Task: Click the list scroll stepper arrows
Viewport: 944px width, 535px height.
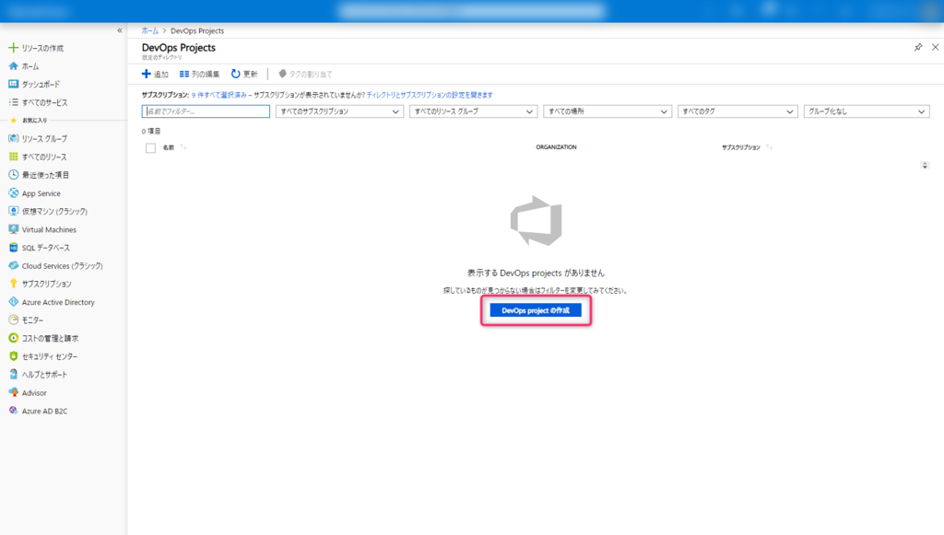Action: pyautogui.click(x=925, y=166)
